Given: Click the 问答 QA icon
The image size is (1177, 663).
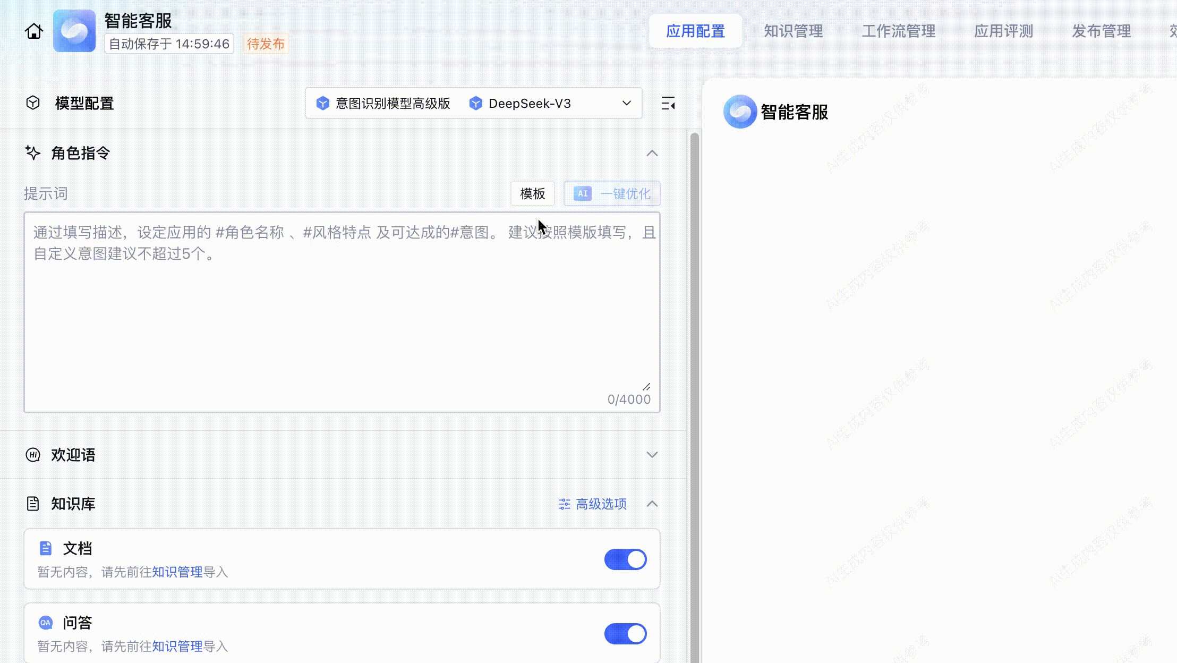Looking at the screenshot, I should tap(46, 623).
